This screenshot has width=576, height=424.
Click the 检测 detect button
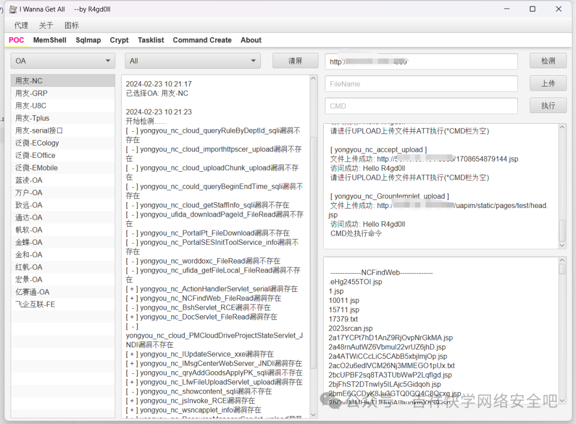click(x=548, y=61)
